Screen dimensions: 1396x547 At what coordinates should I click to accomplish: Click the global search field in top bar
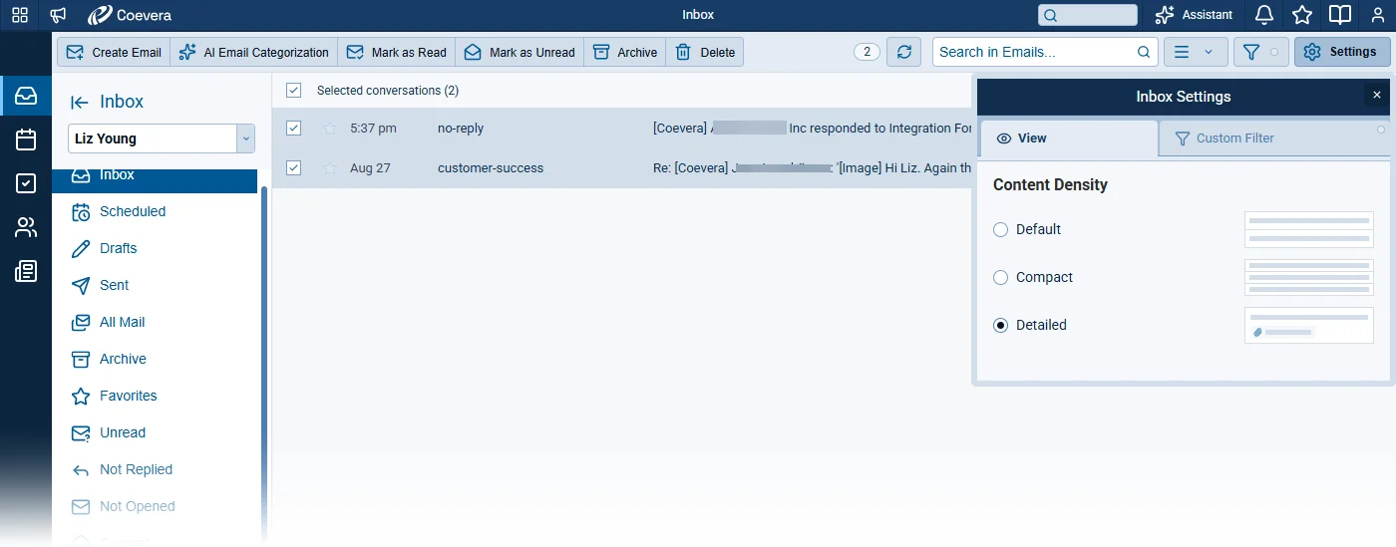click(1088, 15)
